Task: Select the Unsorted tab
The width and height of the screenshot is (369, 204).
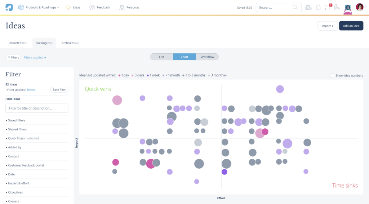Action: pyautogui.click(x=17, y=43)
